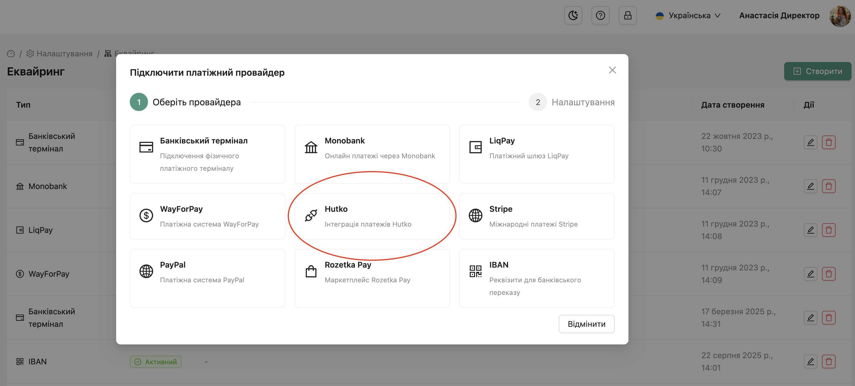Open the user avatar profile picture
Image resolution: width=855 pixels, height=386 pixels.
click(840, 16)
